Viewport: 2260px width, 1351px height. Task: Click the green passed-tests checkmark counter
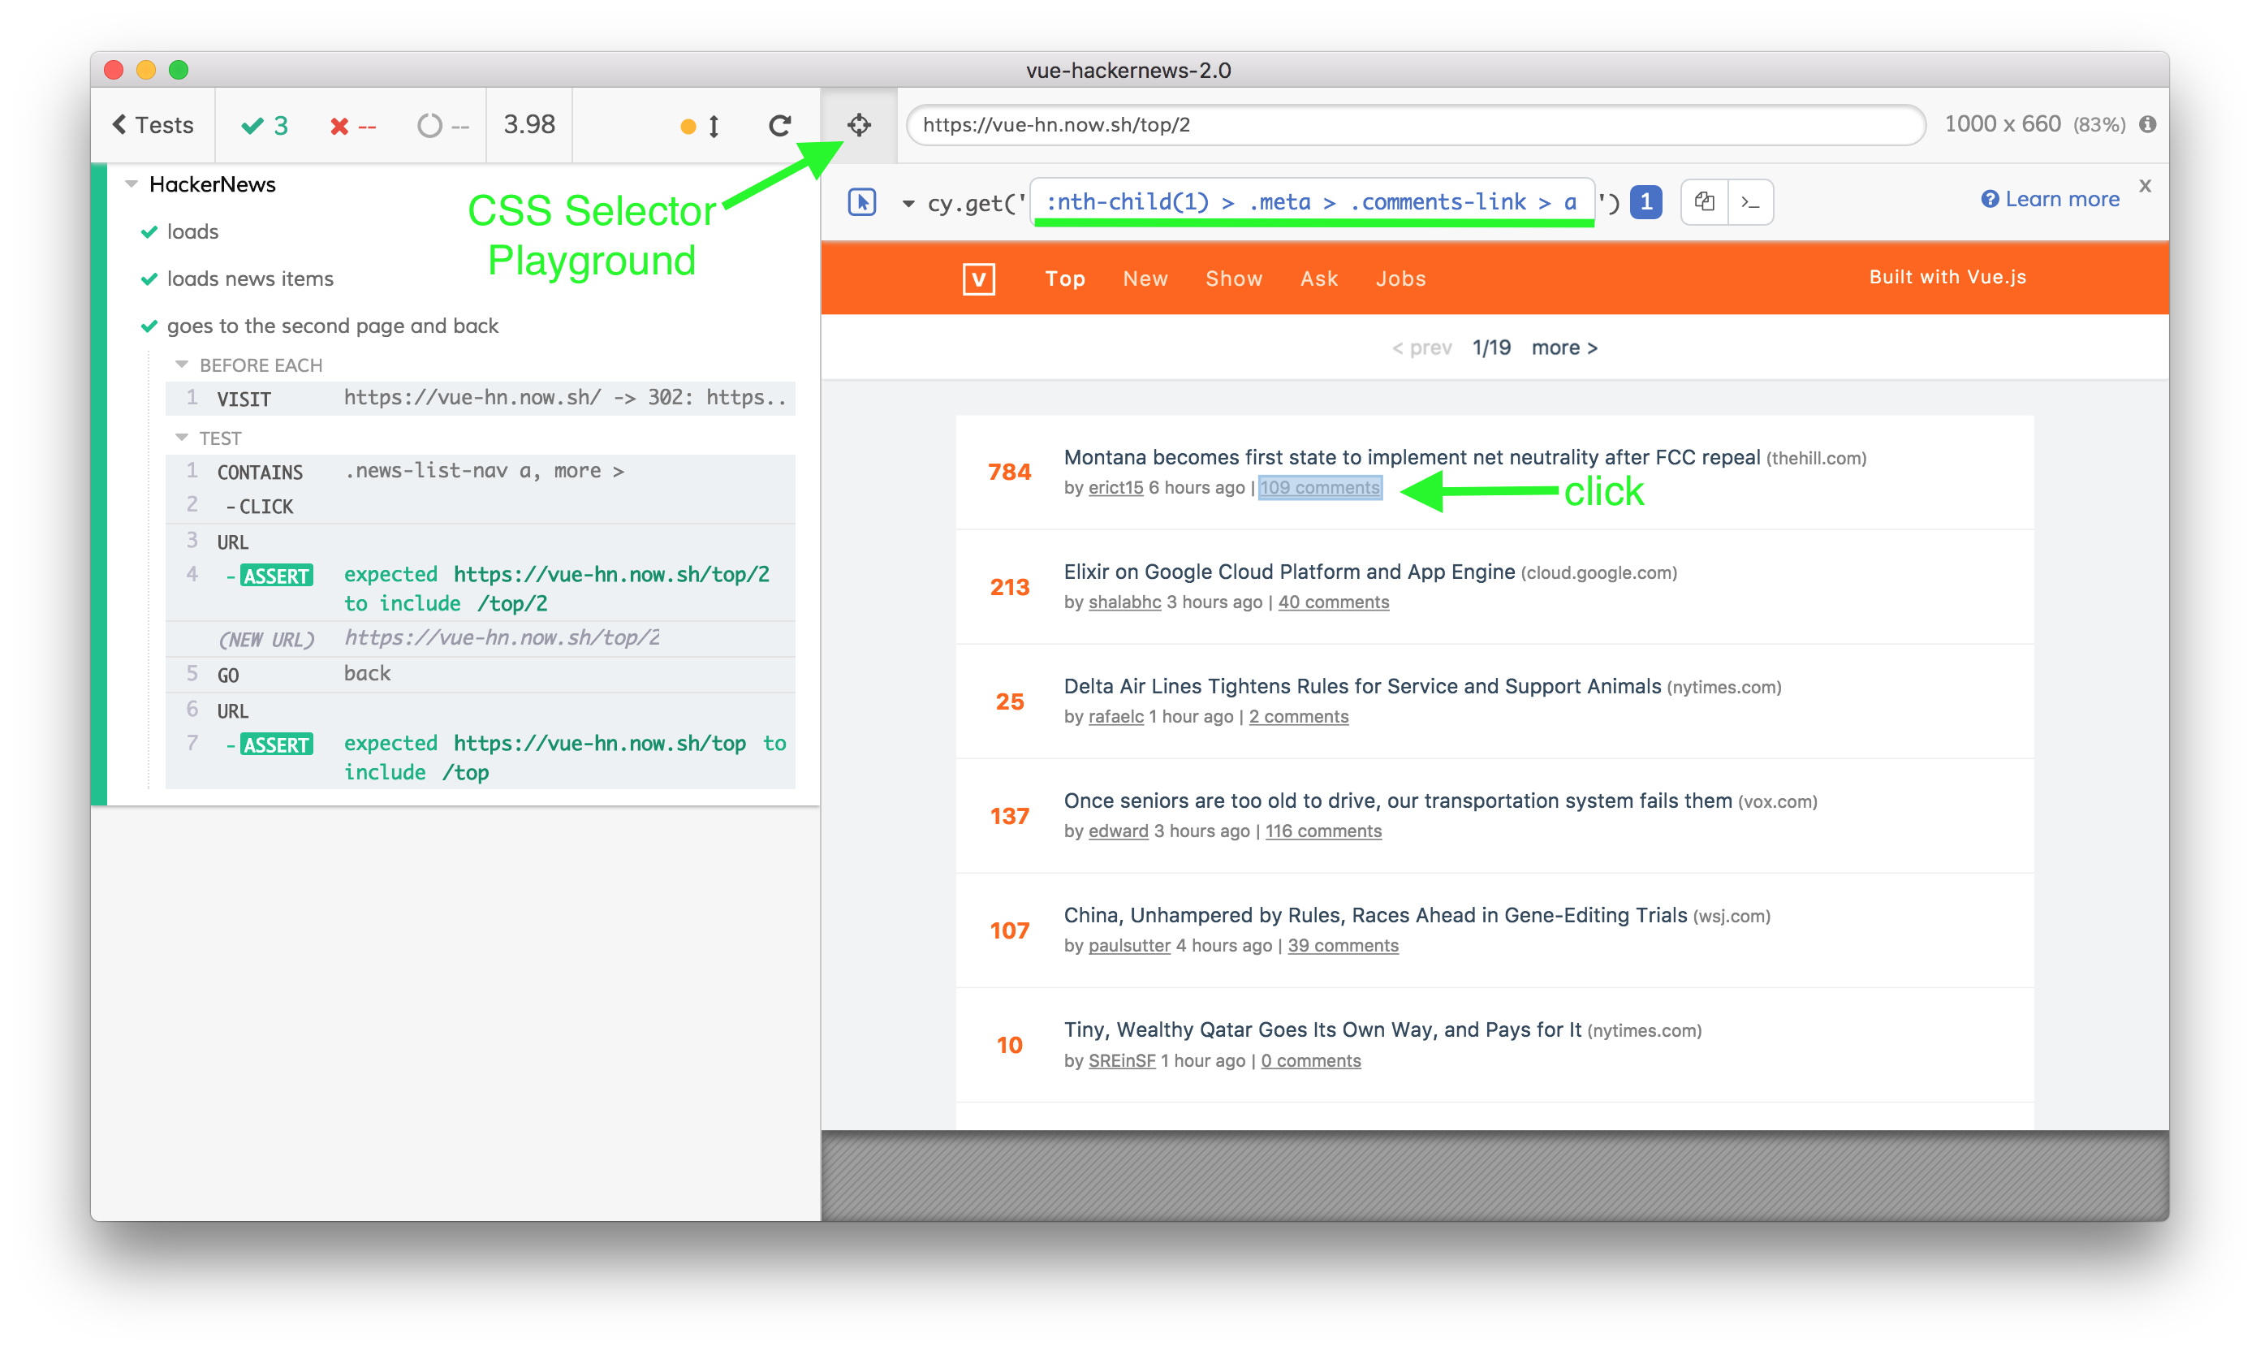click(x=263, y=125)
